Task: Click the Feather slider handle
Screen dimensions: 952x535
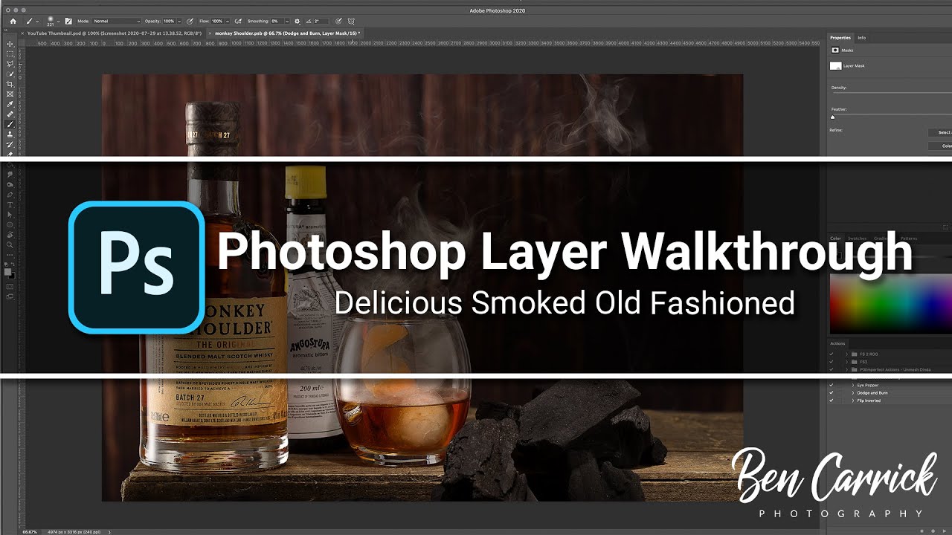Action: point(833,117)
